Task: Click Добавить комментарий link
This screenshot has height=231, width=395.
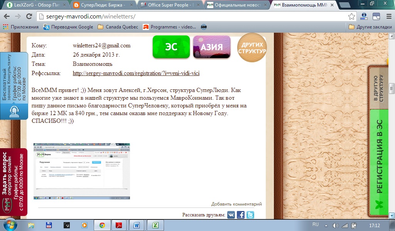Action: coord(236,204)
